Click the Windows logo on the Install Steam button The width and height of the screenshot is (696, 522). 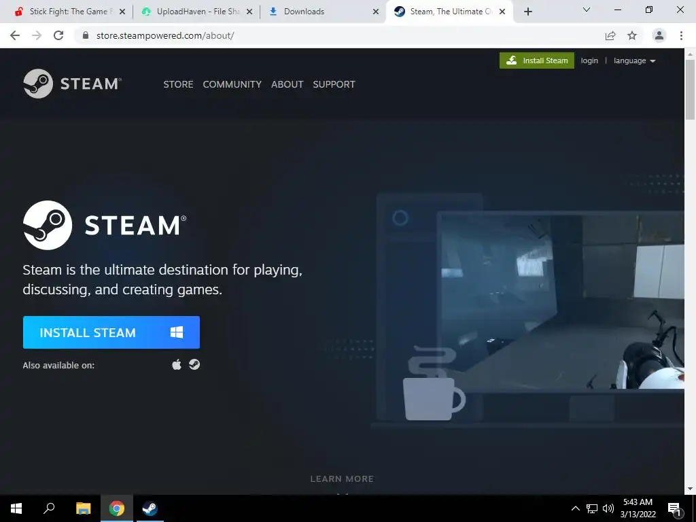point(177,332)
